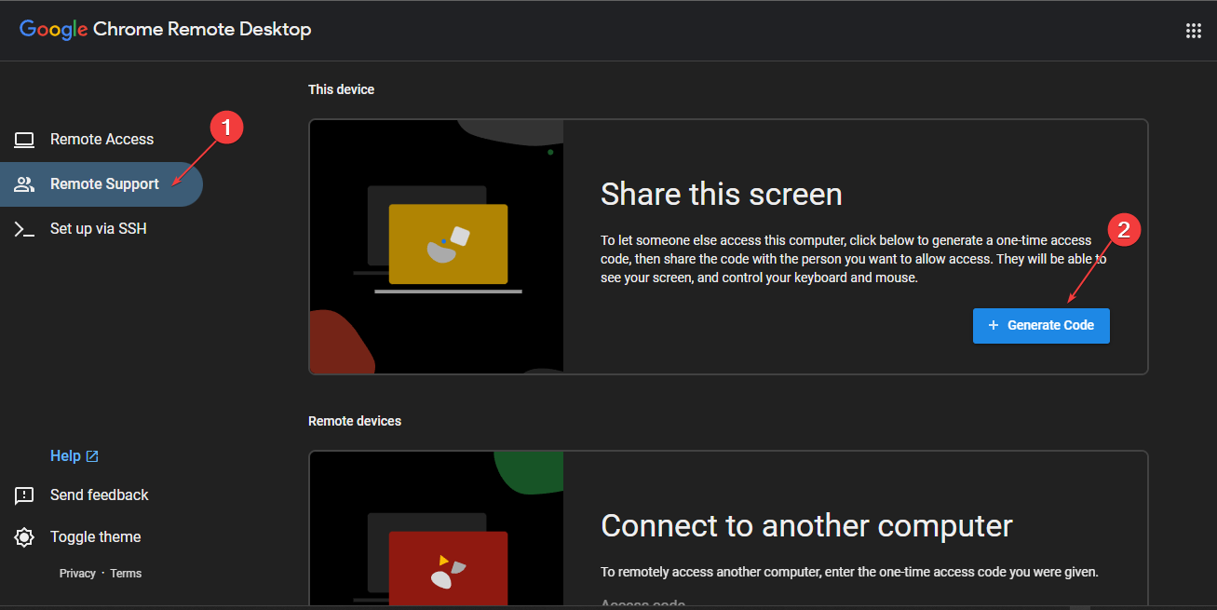
Task: Click the Remote Access laptop icon
Action: 24,140
